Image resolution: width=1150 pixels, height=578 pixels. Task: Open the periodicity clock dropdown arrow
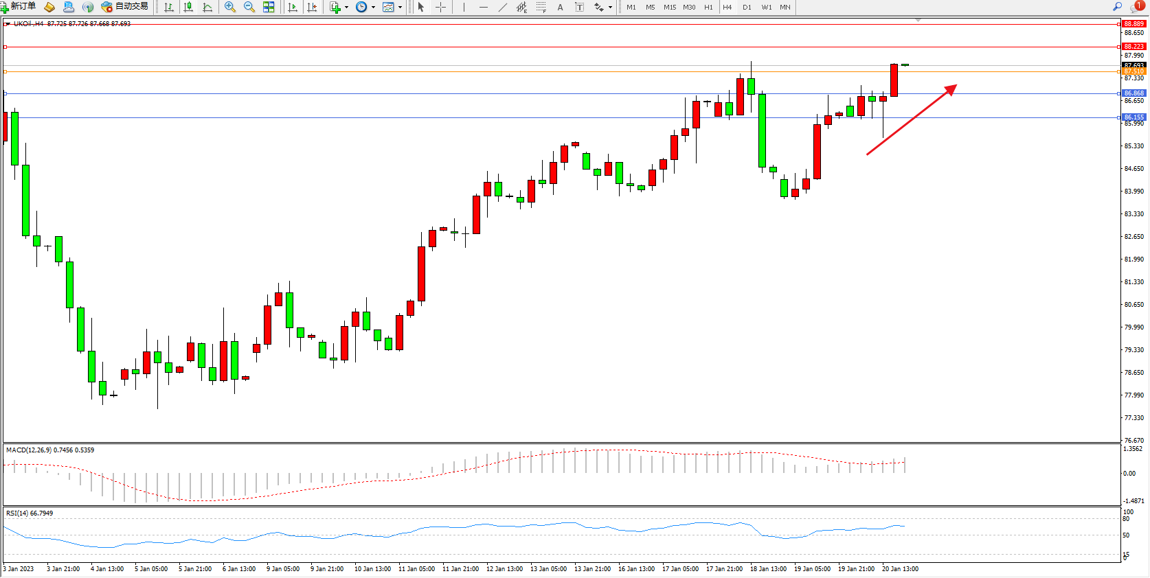tap(373, 7)
